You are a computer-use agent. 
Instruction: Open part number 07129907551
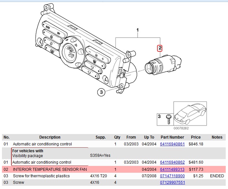[172, 182]
